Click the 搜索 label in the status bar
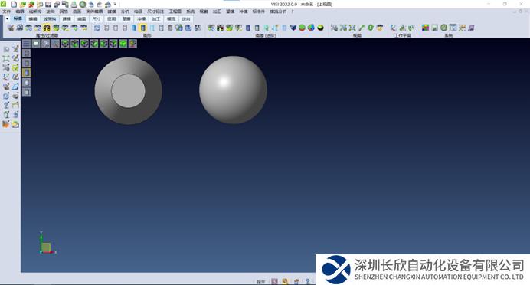Image resolution: width=530 pixels, height=285 pixels. [260, 282]
